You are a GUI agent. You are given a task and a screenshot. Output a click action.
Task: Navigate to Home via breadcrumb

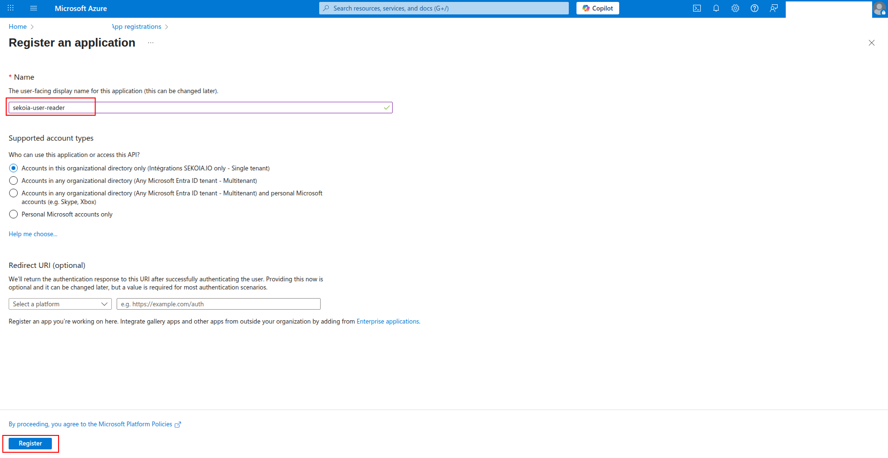point(17,26)
